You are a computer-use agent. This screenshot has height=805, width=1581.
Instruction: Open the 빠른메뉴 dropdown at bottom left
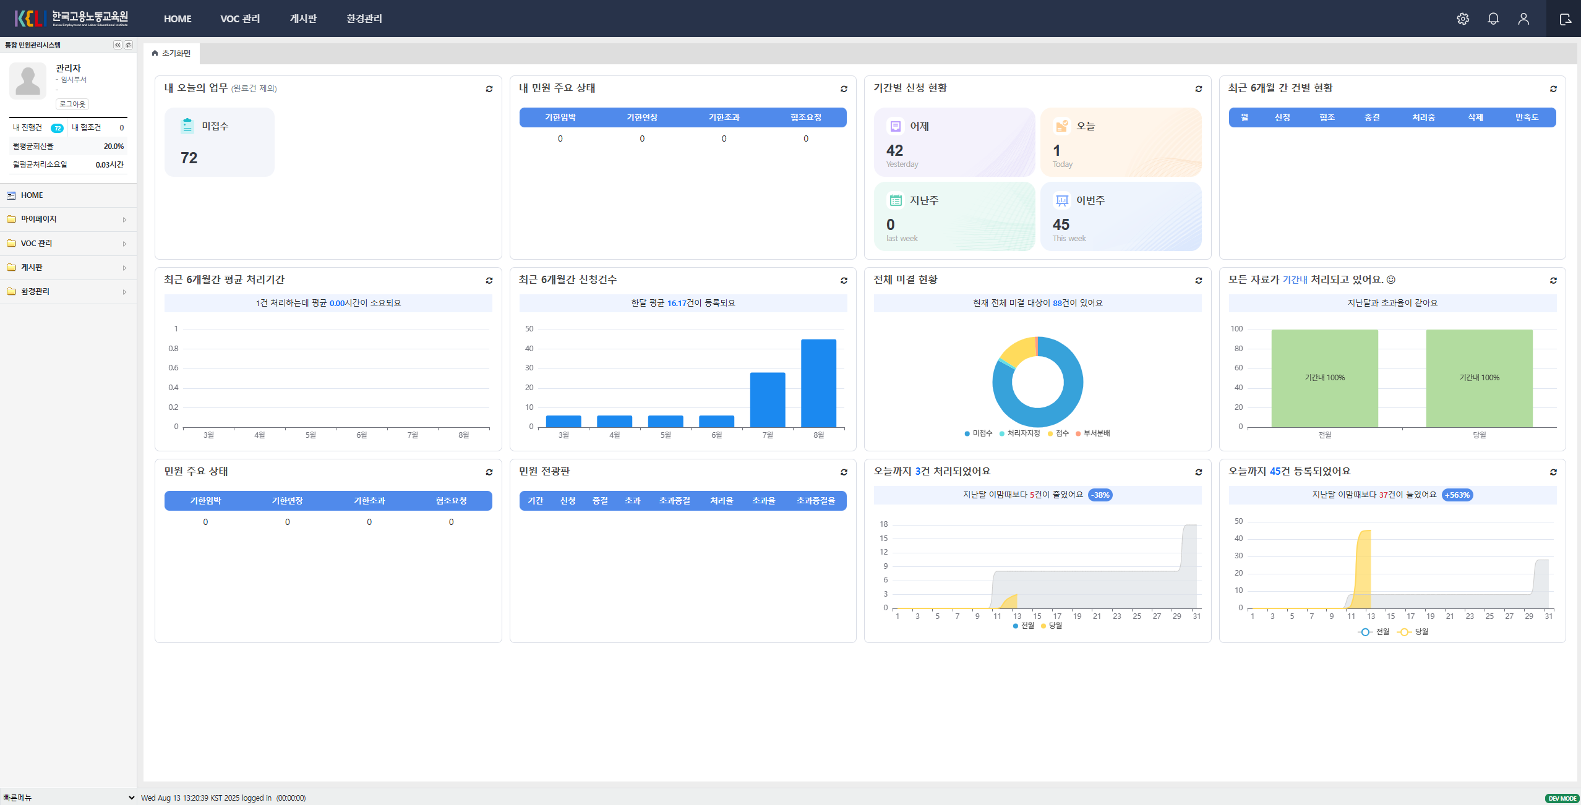tap(68, 798)
